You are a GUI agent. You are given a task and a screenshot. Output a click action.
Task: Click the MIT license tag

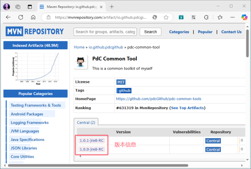pyautogui.click(x=121, y=82)
